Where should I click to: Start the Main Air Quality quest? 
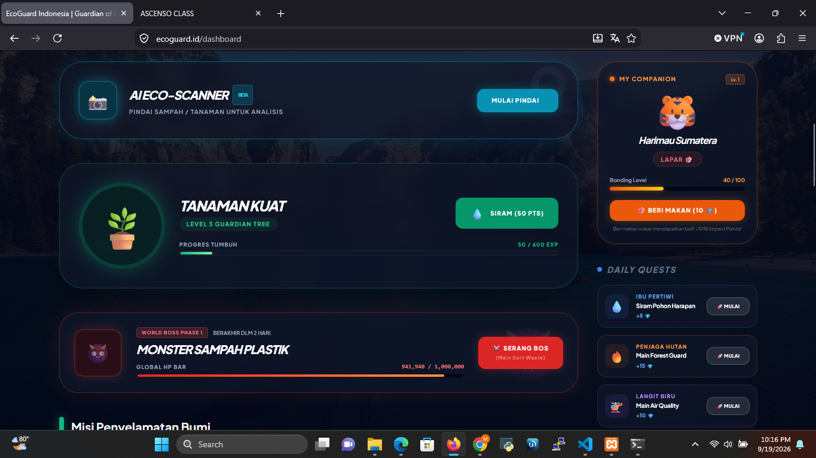point(728,406)
